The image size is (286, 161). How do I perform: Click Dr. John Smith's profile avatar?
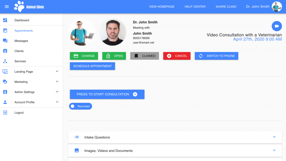(276, 6)
